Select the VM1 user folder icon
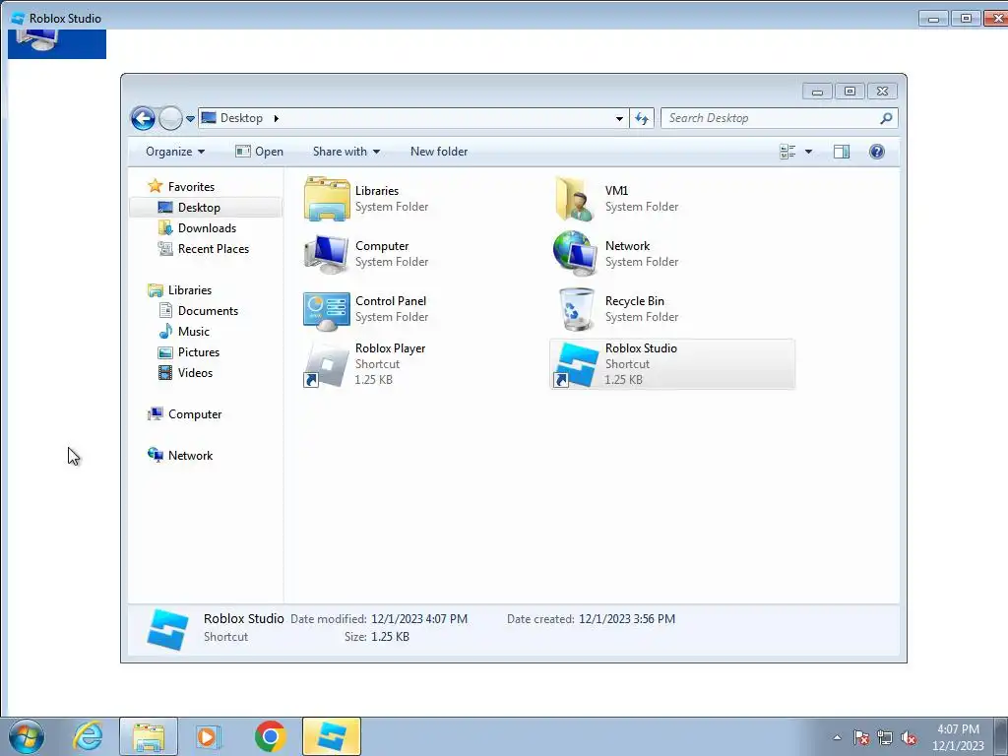Viewport: 1008px width, 756px height. 574,199
